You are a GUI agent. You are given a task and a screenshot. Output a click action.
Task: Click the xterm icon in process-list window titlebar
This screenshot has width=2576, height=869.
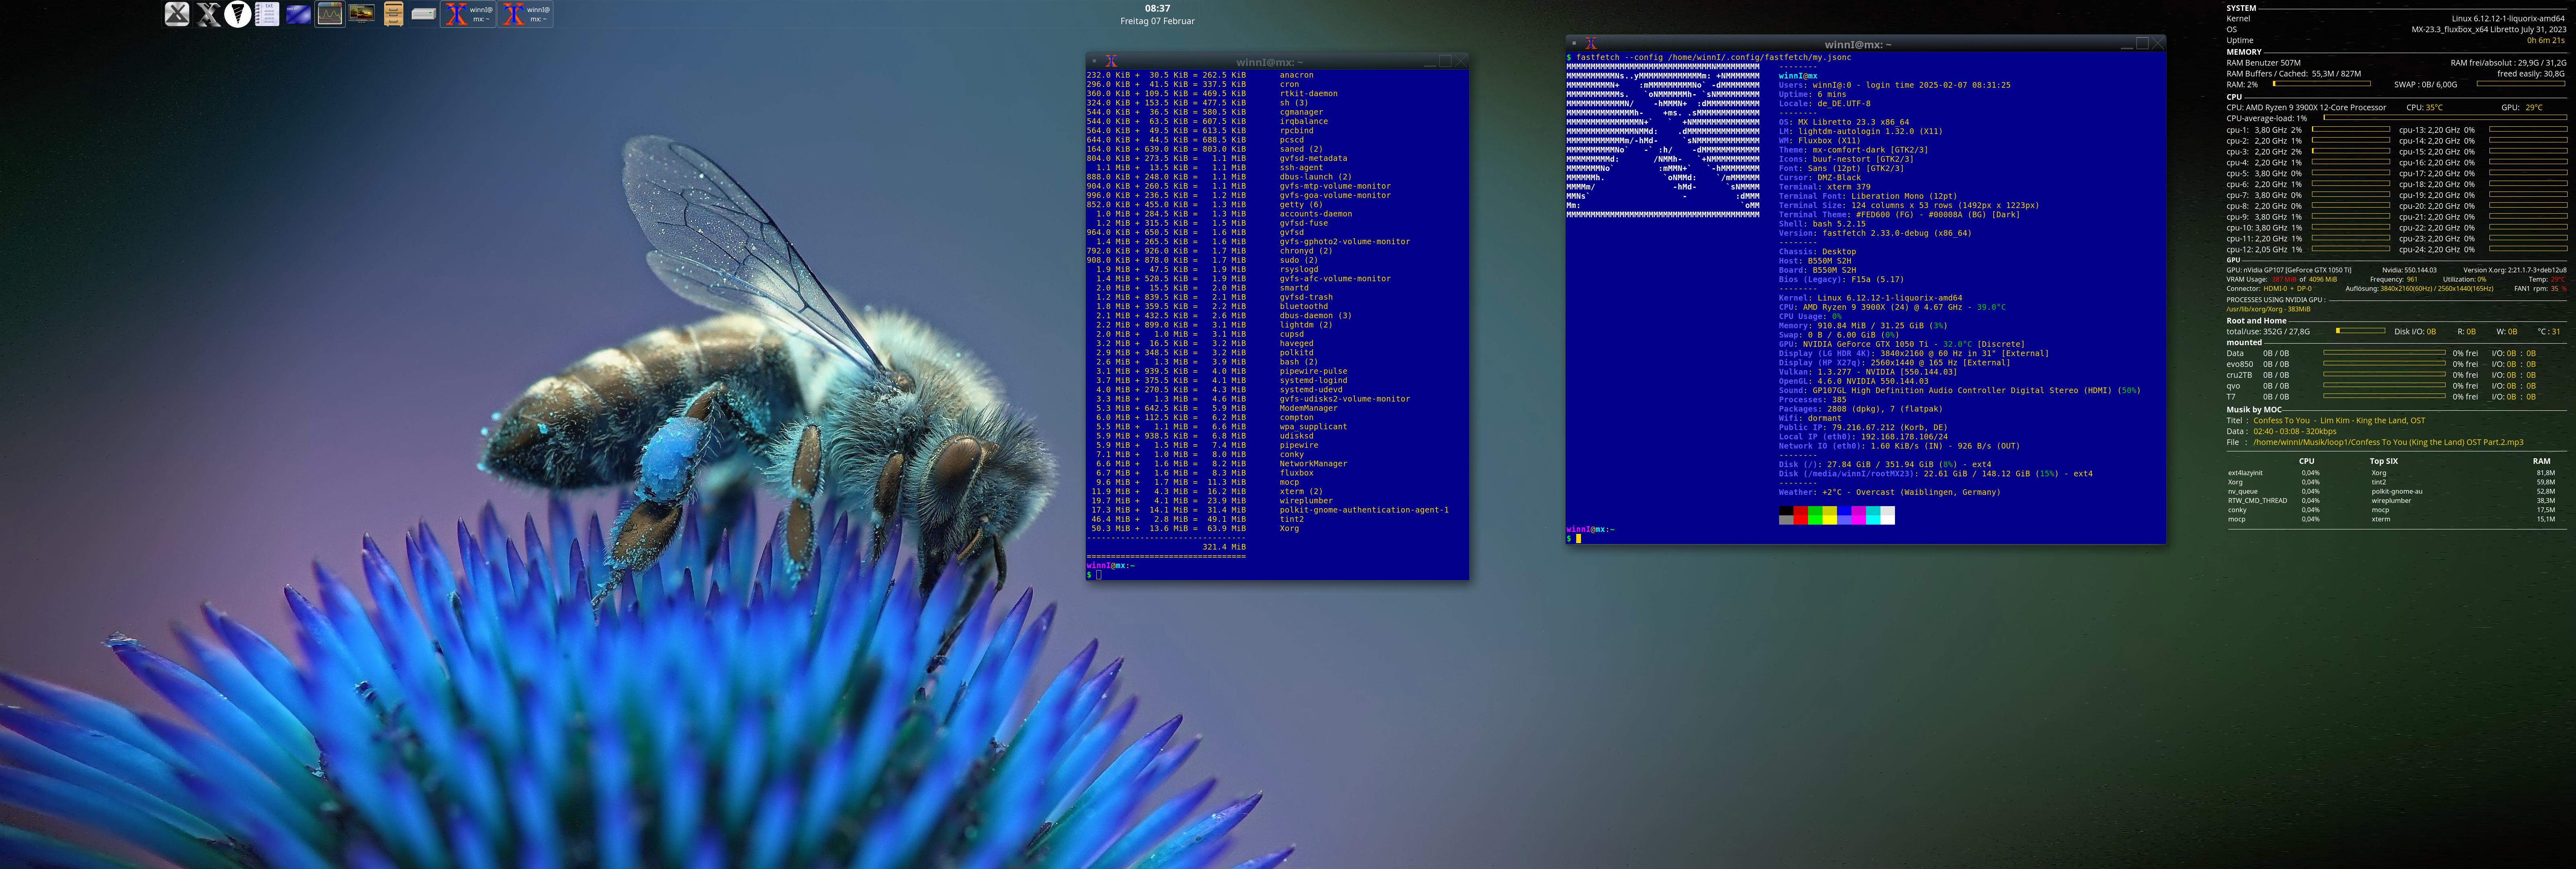pos(1111,62)
